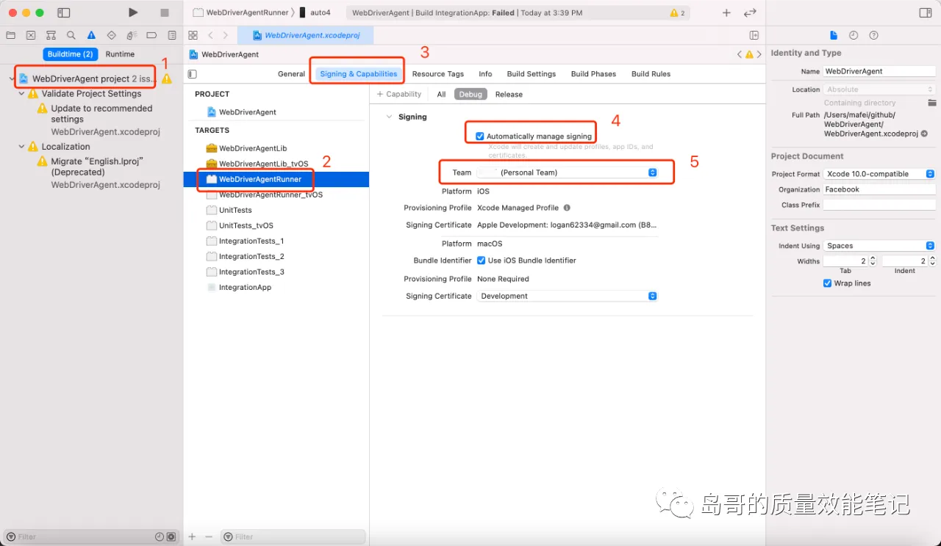Open the Project Format dropdown
941x546 pixels.
[x=879, y=174]
